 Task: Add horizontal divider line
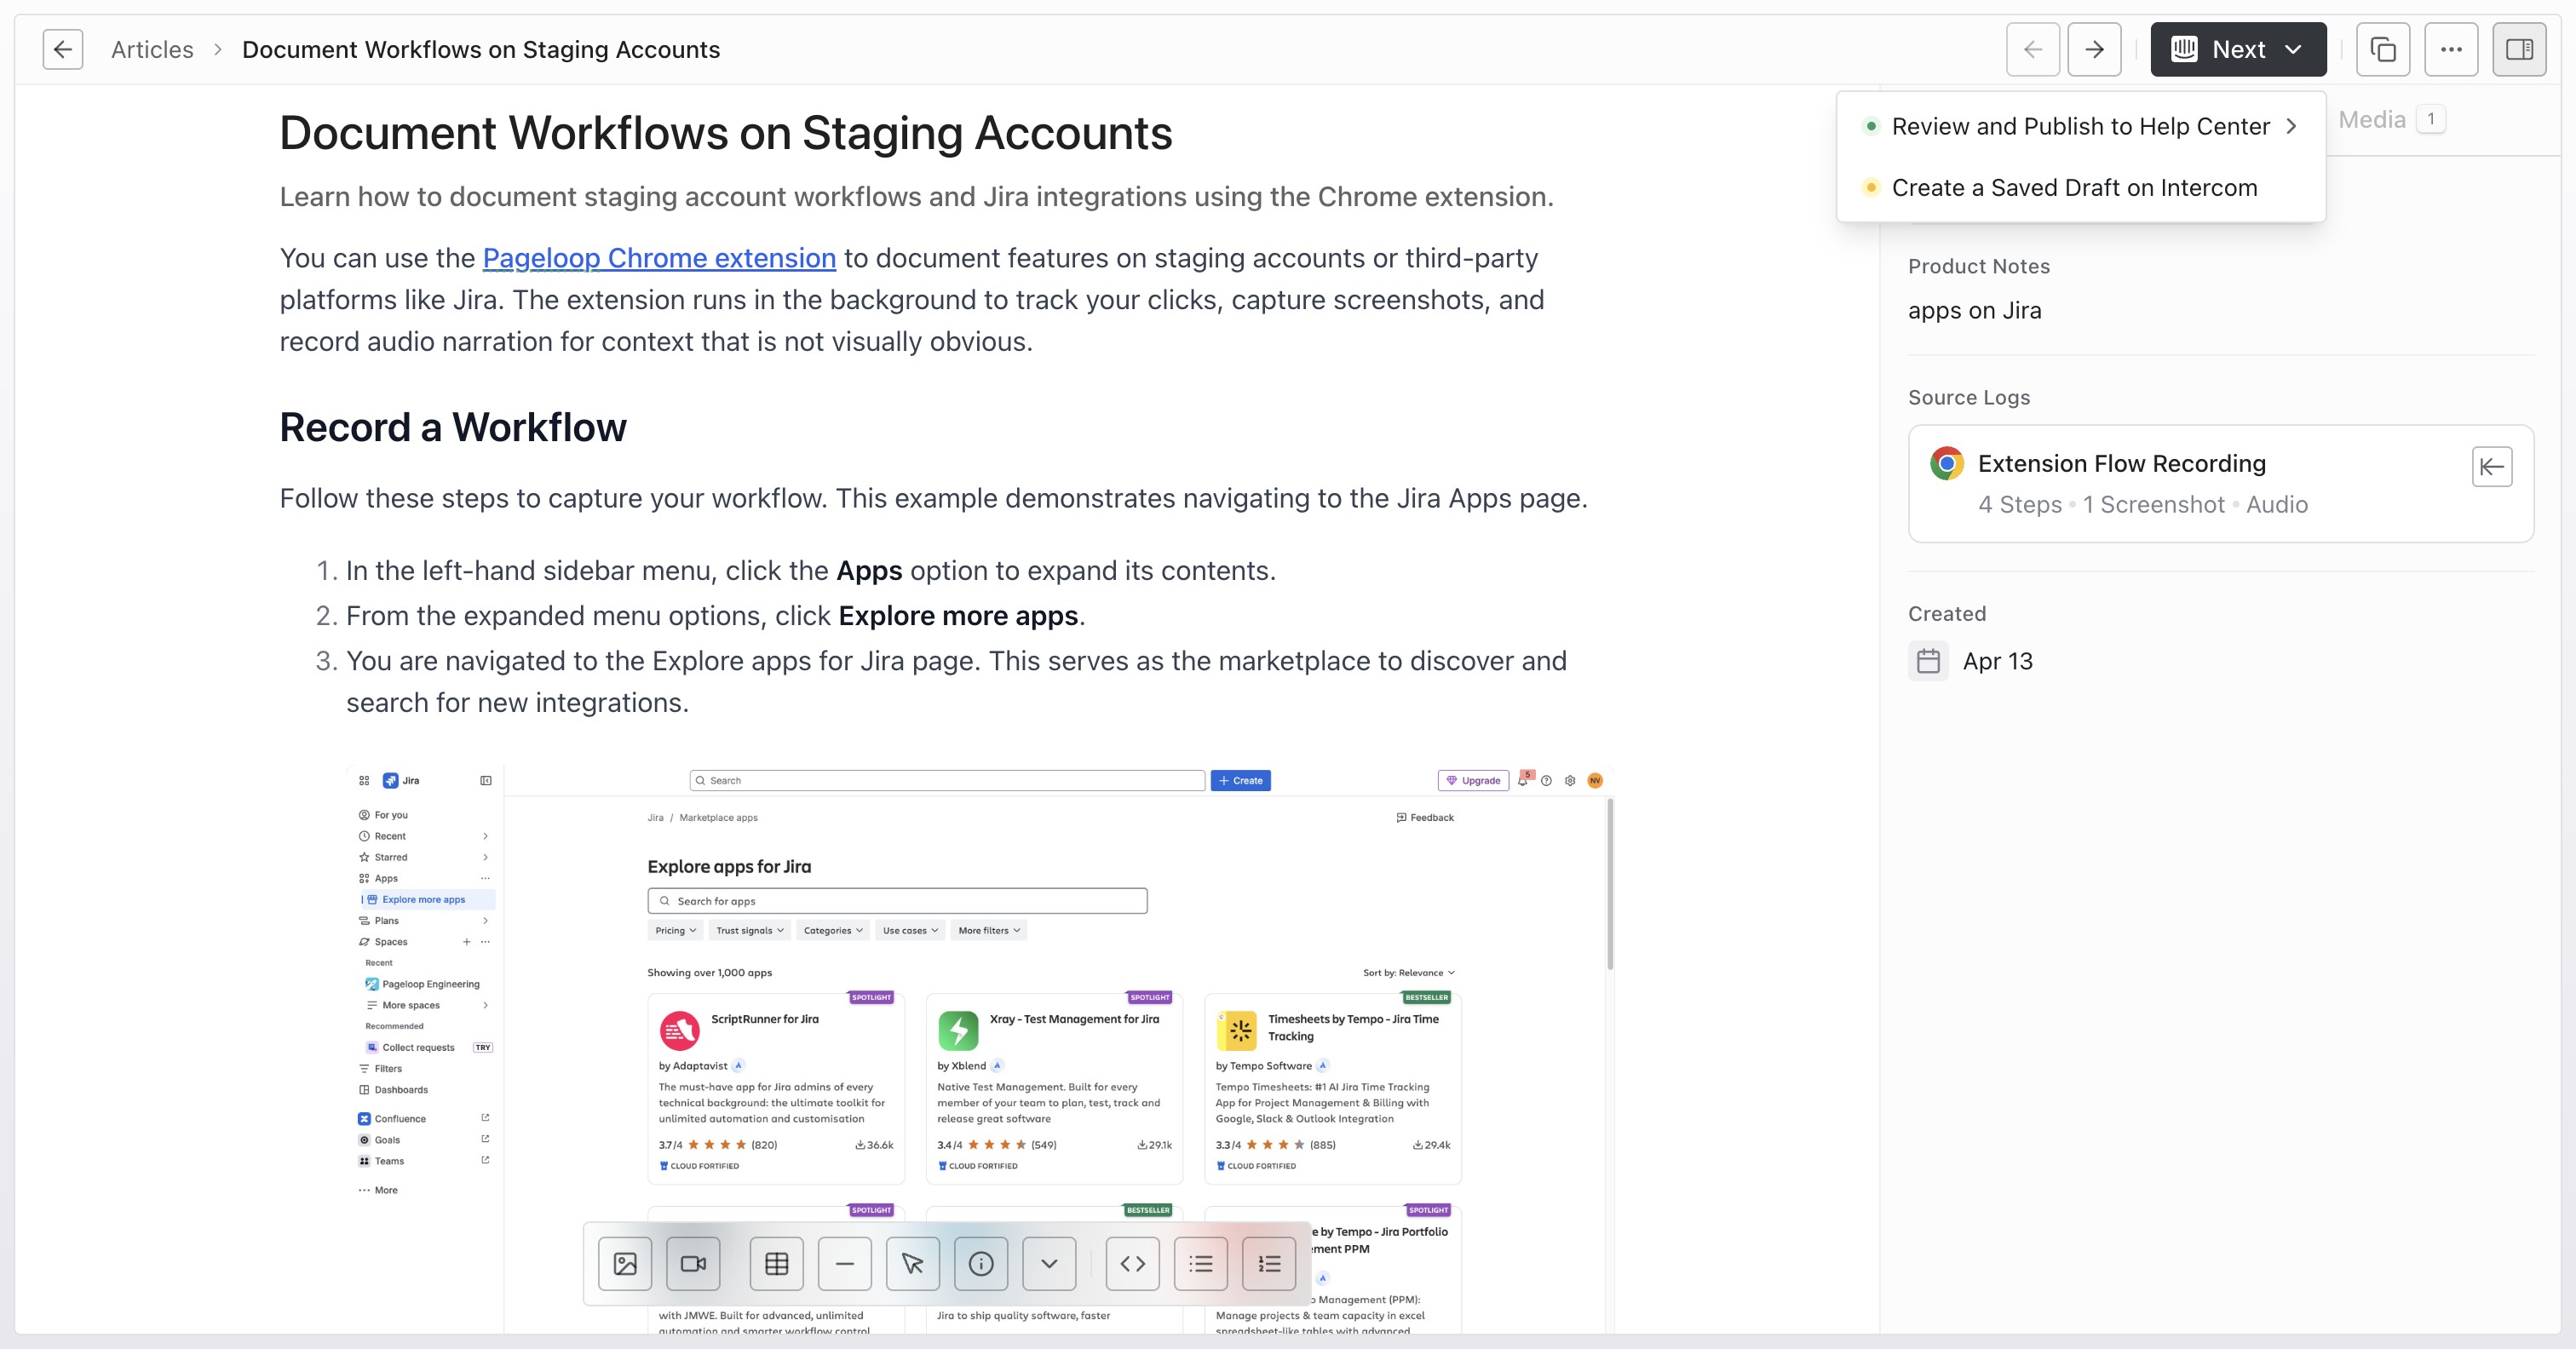pyautogui.click(x=845, y=1264)
